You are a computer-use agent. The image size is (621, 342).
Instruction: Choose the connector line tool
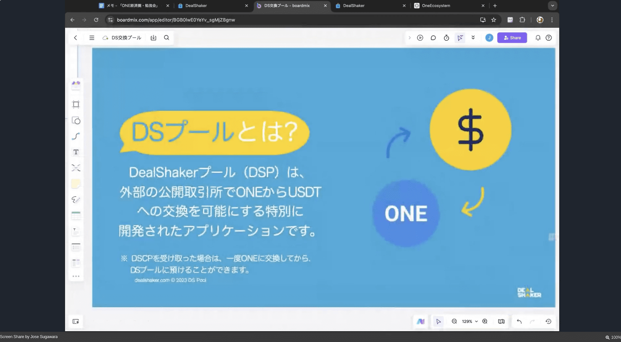point(76,136)
